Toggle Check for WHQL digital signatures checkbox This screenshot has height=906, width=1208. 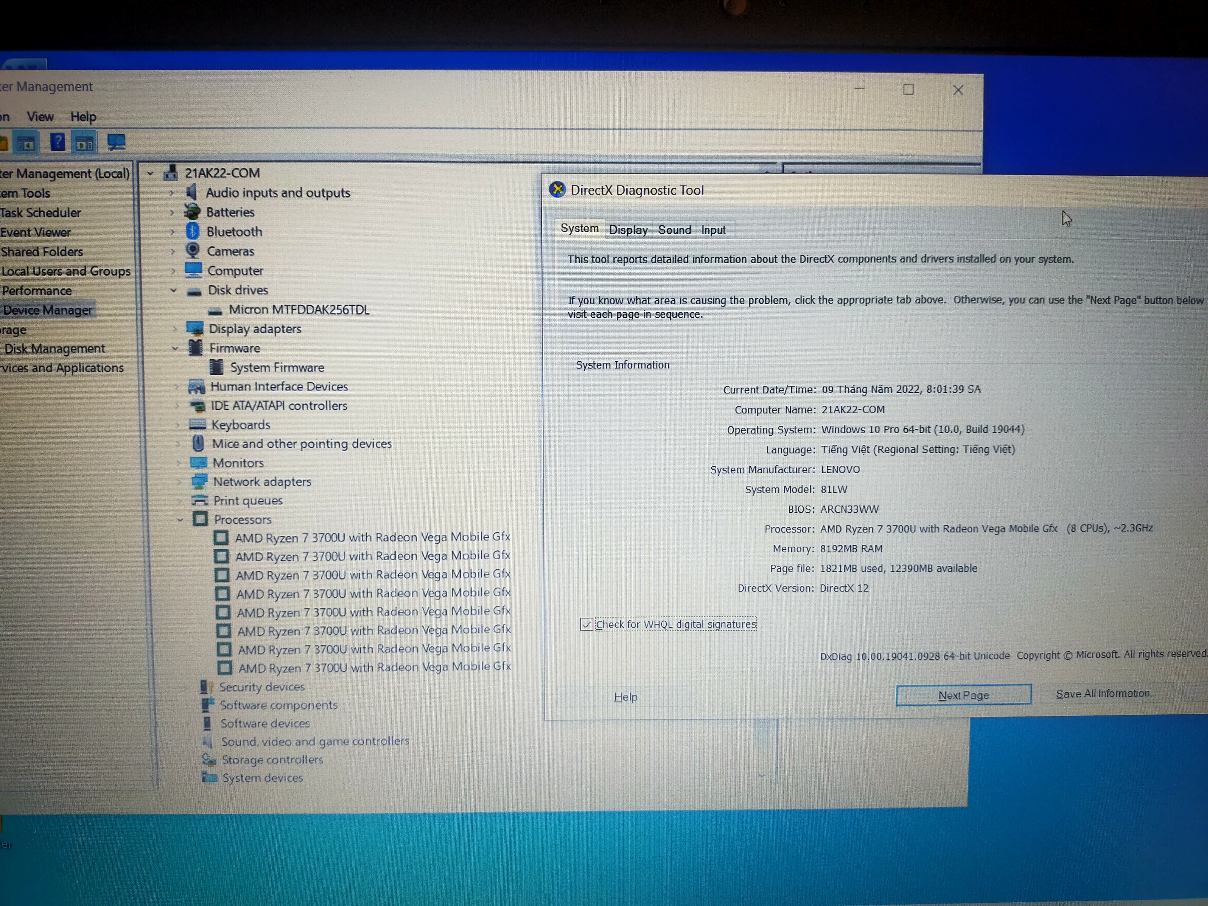586,624
